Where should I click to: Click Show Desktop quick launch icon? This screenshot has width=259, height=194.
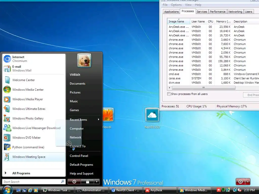18,190
